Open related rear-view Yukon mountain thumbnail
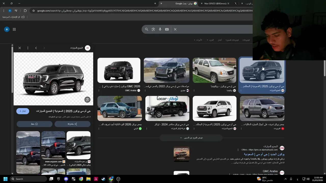 pyautogui.click(x=28, y=152)
